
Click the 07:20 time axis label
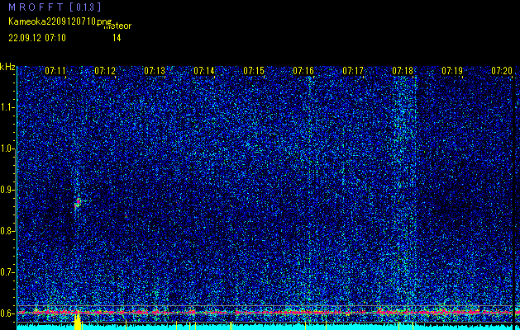pos(502,71)
